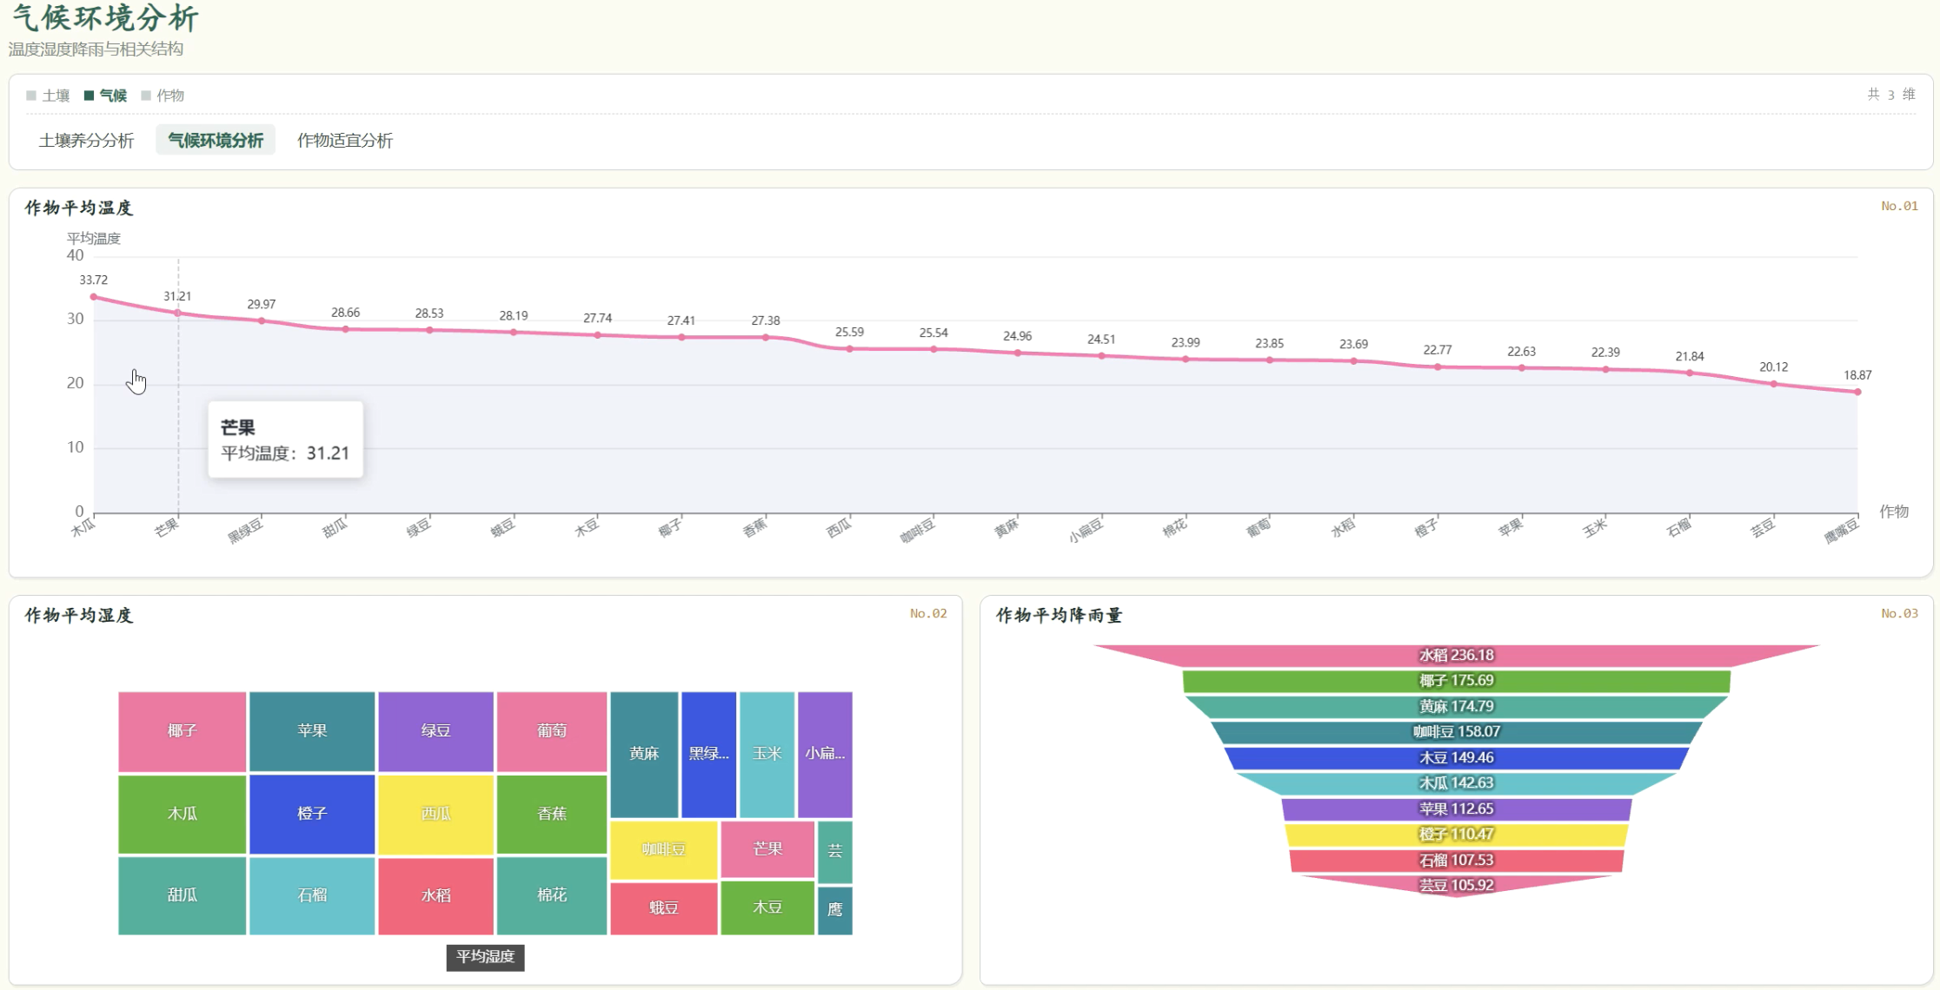The height and width of the screenshot is (990, 1940).
Task: Select the 芸豆 105.92 funnel segment
Action: [1456, 886]
